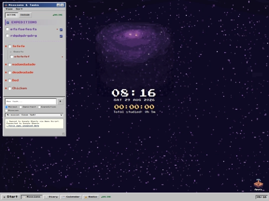Click the blue icon on efsfsefesfs row

tap(61, 30)
